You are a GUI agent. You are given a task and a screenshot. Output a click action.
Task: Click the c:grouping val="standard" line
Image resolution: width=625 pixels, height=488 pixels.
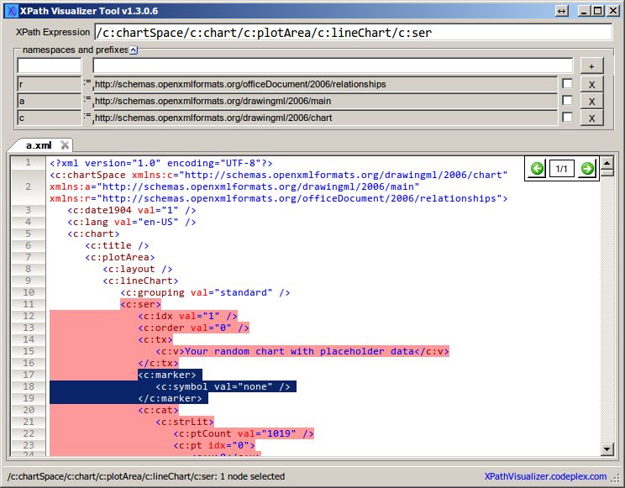(x=205, y=292)
